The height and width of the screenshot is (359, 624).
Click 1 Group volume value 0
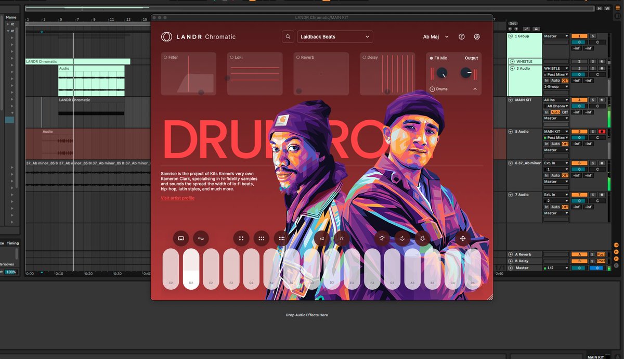579,42
